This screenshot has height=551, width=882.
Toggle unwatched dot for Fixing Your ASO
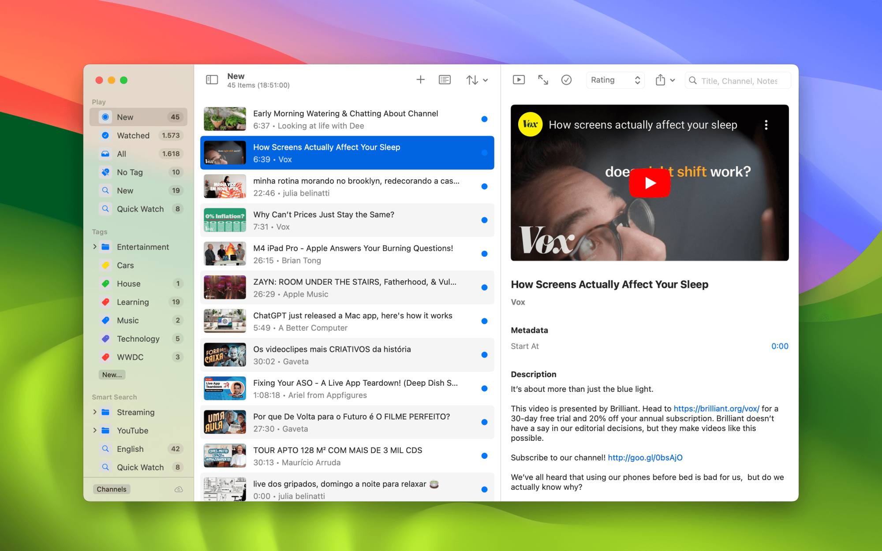[x=484, y=388]
